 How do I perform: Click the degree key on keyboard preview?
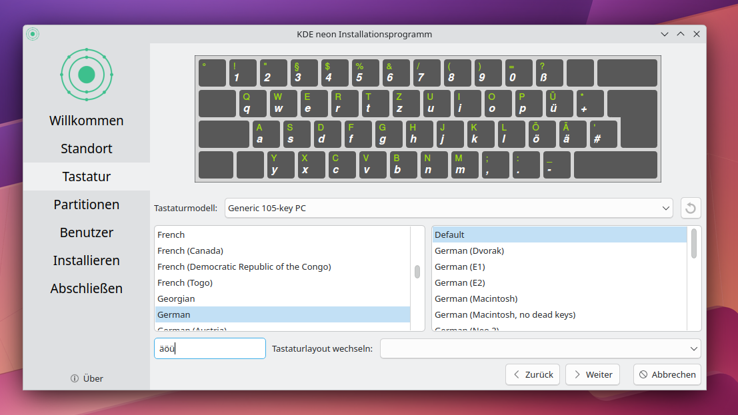click(x=212, y=73)
